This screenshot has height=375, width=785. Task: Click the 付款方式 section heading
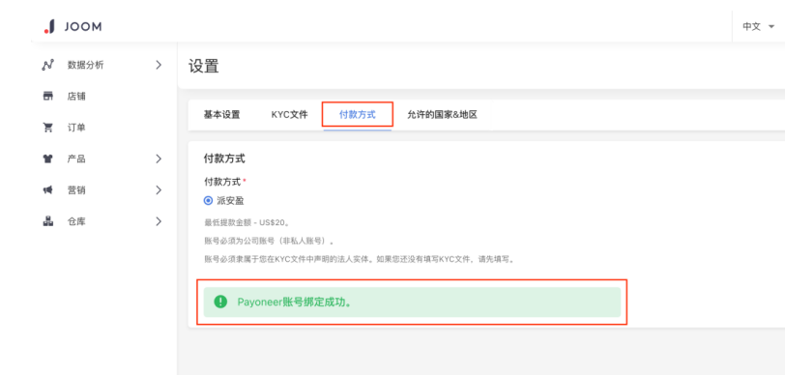tap(224, 159)
